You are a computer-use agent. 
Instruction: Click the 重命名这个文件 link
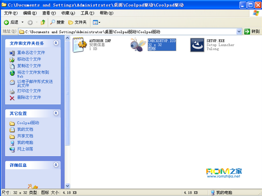(31, 53)
